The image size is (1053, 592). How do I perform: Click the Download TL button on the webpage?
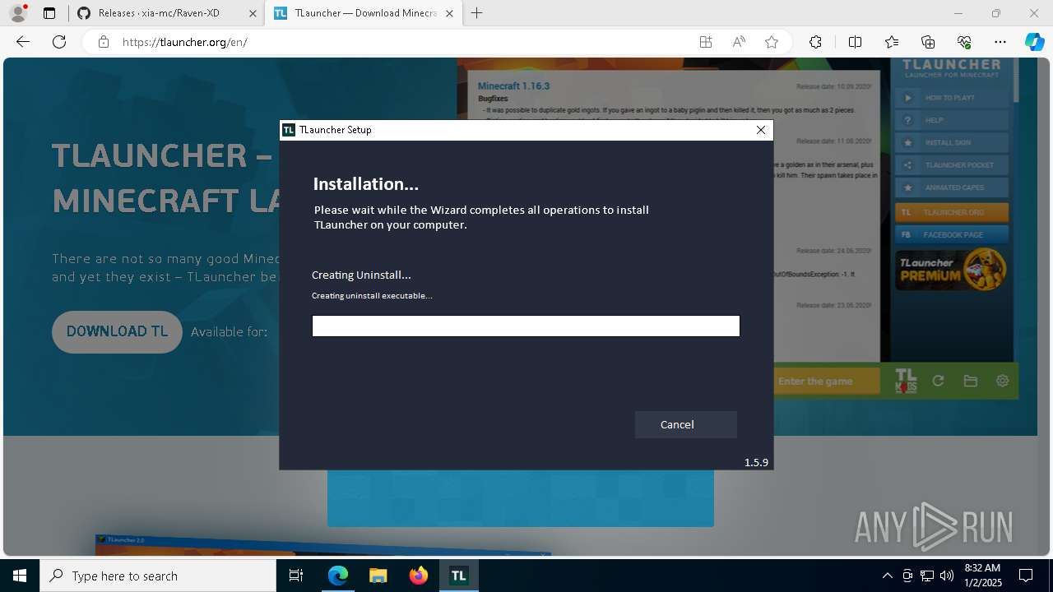(x=117, y=331)
